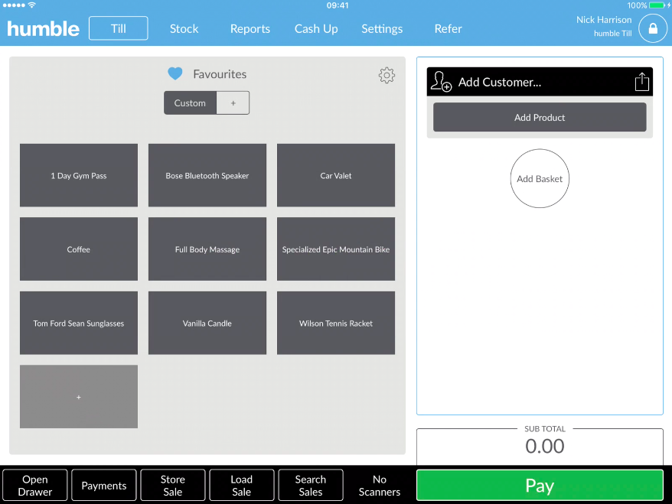Choose the Car Valet product tile
672x504 pixels.
(x=336, y=175)
